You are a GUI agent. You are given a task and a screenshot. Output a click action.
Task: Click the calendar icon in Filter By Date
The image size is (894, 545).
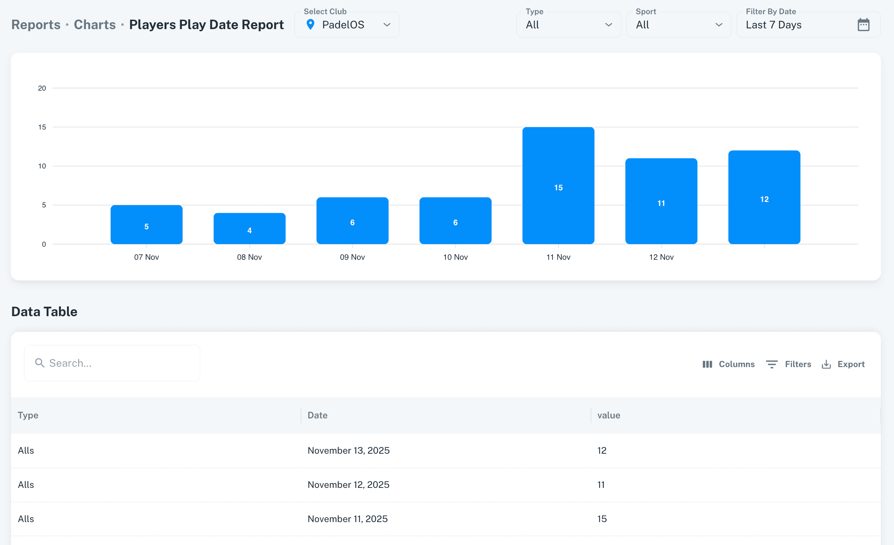pos(863,25)
